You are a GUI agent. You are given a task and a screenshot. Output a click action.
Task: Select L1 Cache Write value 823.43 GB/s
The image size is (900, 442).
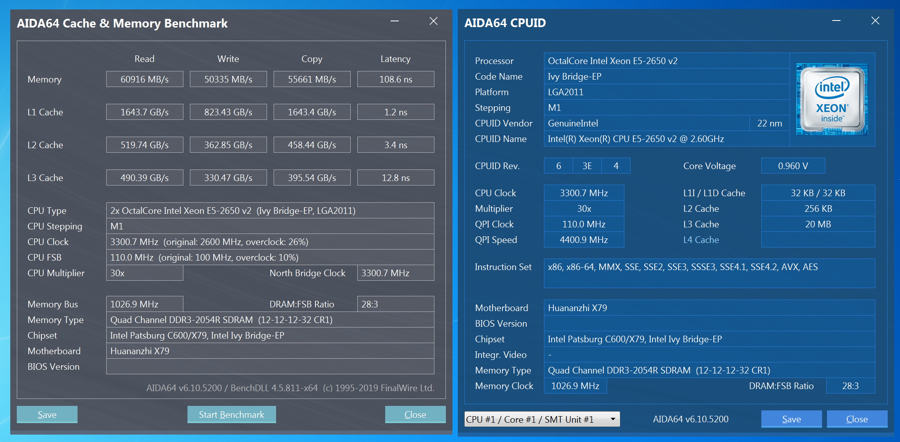tap(228, 112)
